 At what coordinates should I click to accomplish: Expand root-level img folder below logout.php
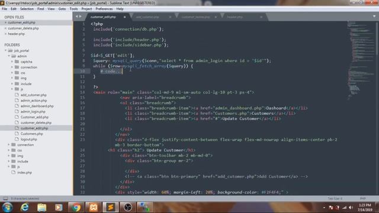pos(9,156)
